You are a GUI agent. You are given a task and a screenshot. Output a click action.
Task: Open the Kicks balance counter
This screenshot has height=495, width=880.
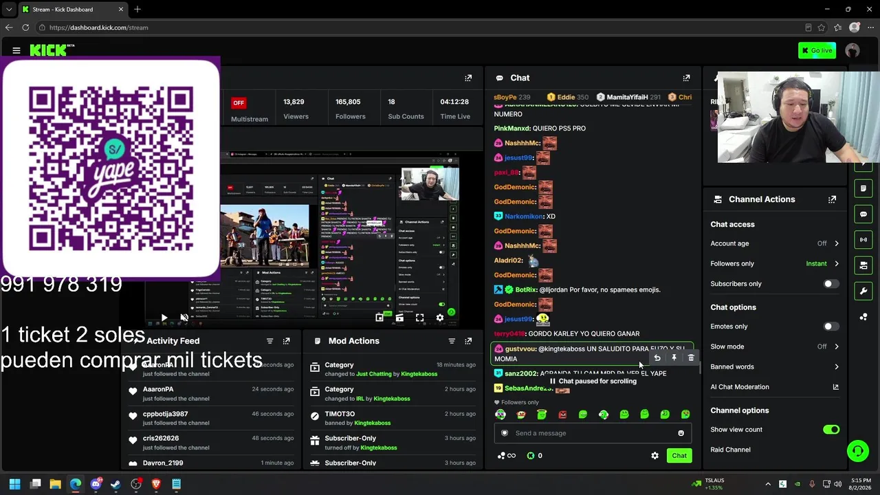pos(534,455)
